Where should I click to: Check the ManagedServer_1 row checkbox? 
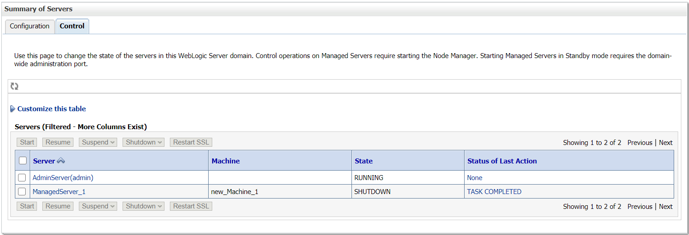22,192
